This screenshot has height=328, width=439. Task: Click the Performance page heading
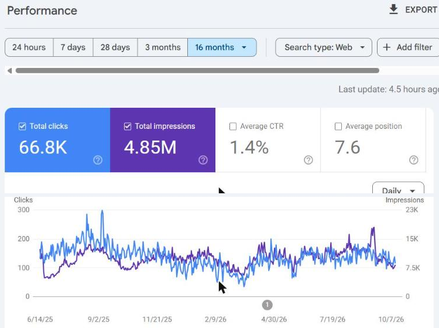pos(42,11)
